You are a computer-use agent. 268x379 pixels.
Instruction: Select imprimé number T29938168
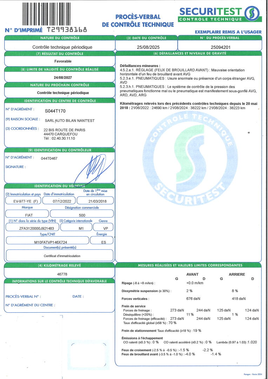pyautogui.click(x=67, y=30)
